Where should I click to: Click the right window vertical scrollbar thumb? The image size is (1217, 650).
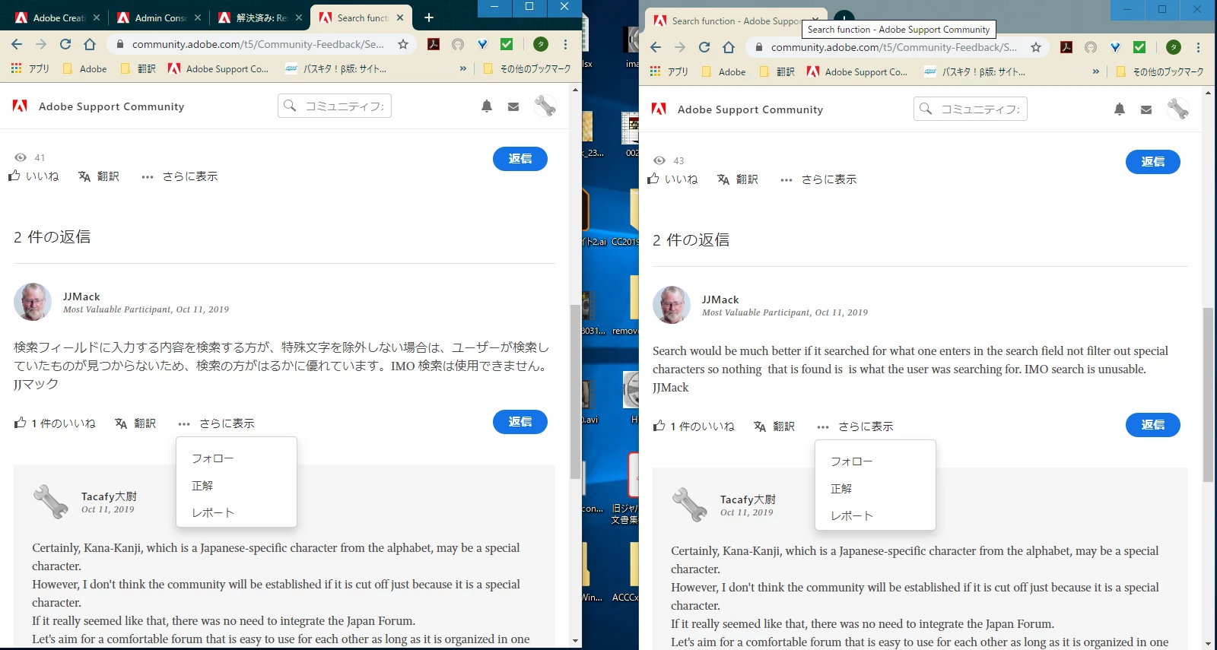point(1208,395)
